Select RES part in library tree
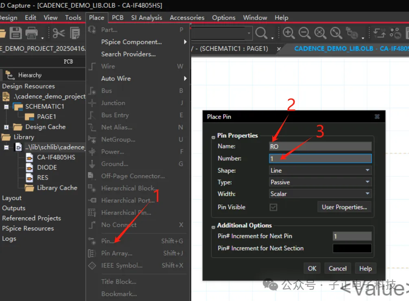Screen dimensions: 409x301 [x=42, y=178]
